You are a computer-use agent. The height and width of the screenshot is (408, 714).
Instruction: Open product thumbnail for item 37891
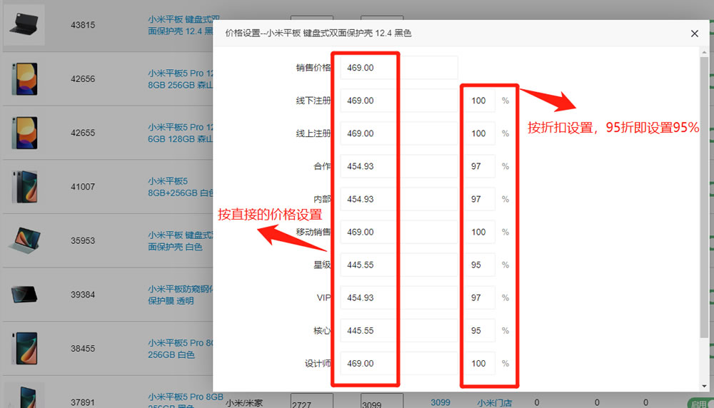click(24, 396)
